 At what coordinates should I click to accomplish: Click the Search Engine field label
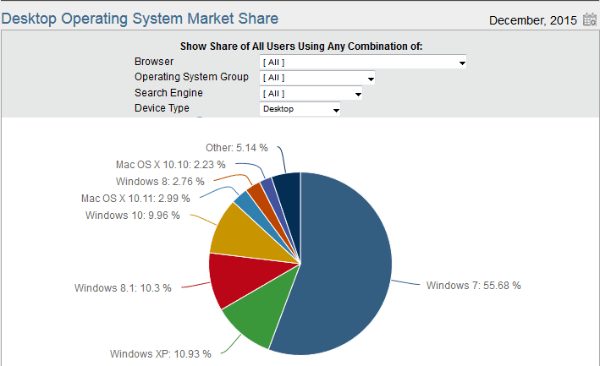[168, 93]
